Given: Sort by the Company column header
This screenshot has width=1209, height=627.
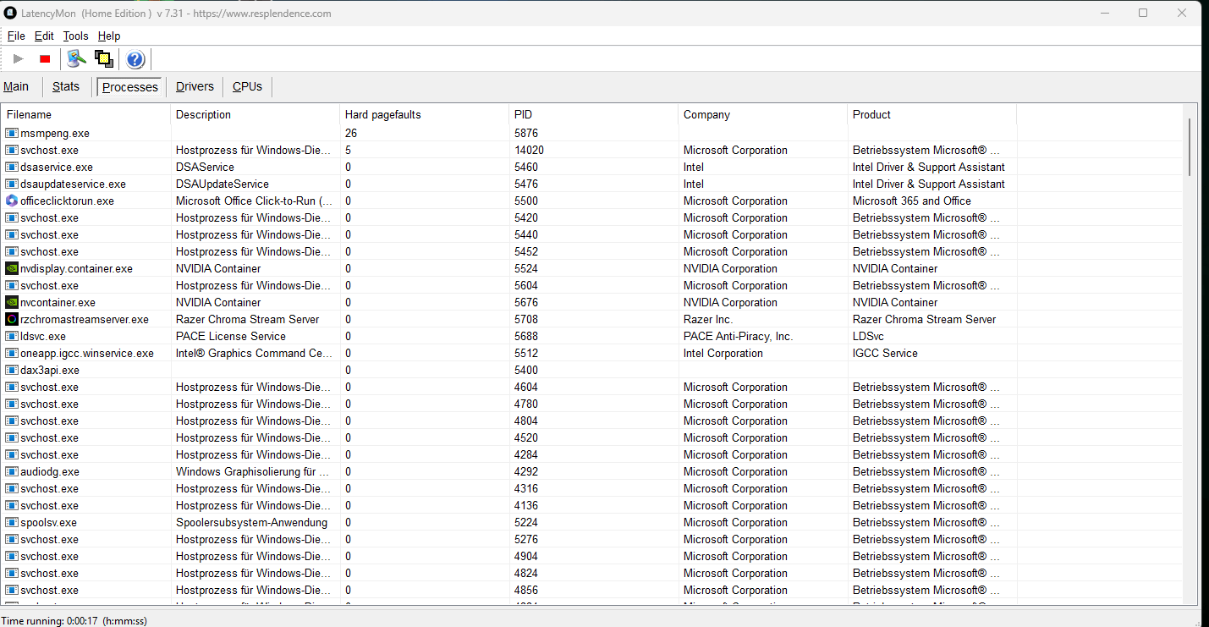Looking at the screenshot, I should (763, 114).
